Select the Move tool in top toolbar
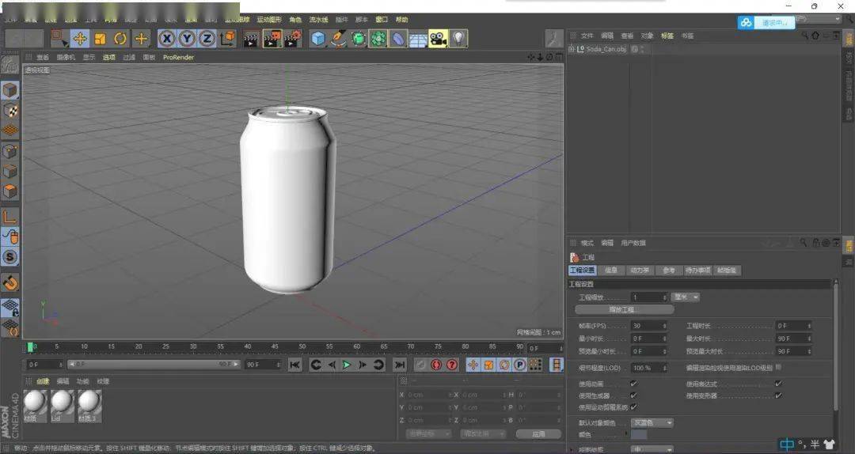Screen dimensions: 855x454 80,38
